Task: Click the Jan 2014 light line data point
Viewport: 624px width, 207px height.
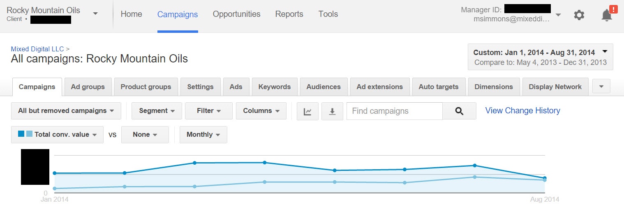Action: (x=55, y=189)
